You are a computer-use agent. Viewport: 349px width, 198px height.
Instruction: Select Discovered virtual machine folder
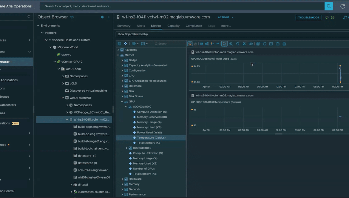tap(88, 91)
